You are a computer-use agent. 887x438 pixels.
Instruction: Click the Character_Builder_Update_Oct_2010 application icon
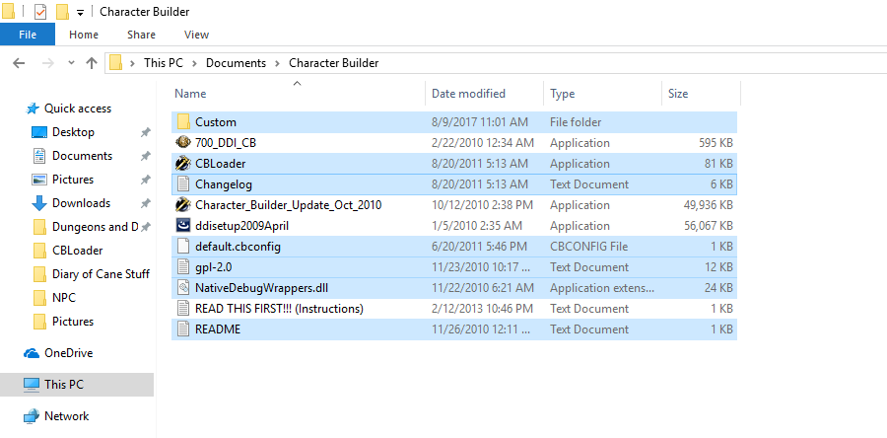pyautogui.click(x=182, y=205)
